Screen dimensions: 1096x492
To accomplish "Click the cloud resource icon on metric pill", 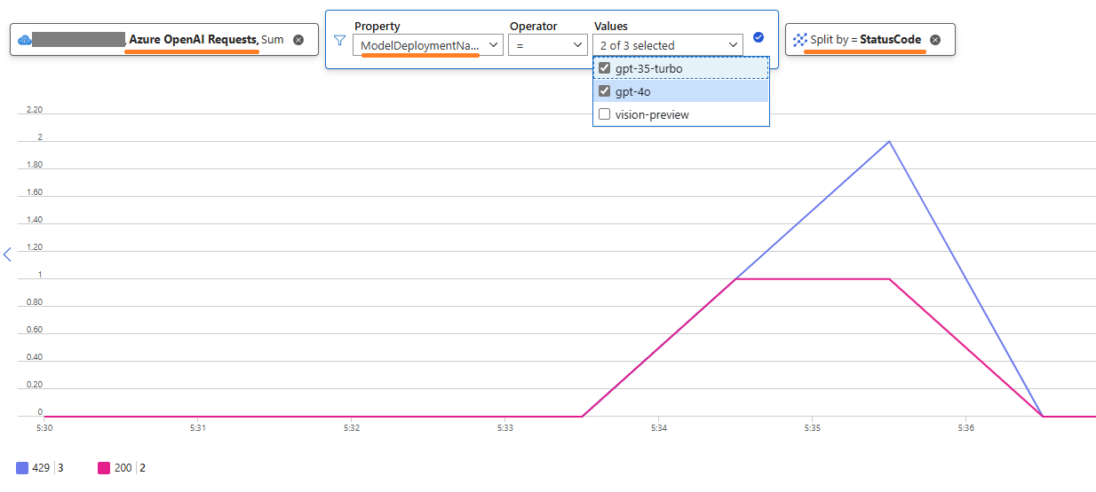I will pos(24,40).
